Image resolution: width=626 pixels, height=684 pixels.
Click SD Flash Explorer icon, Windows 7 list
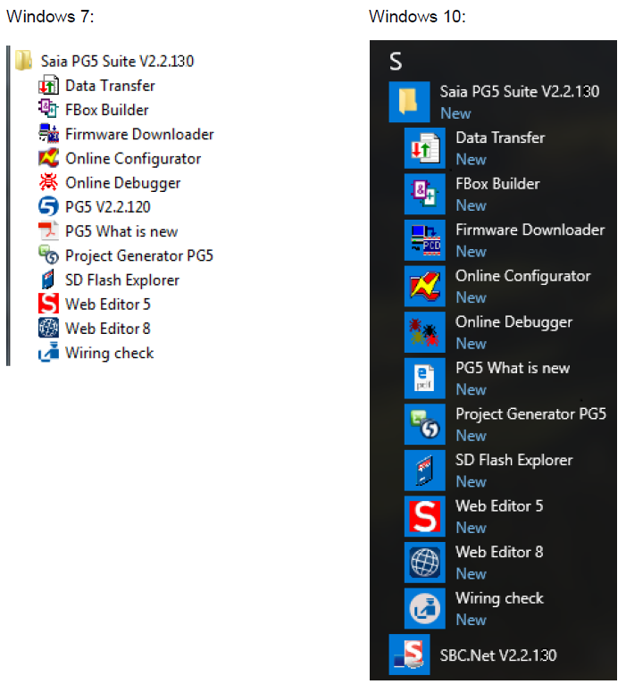[x=48, y=279]
